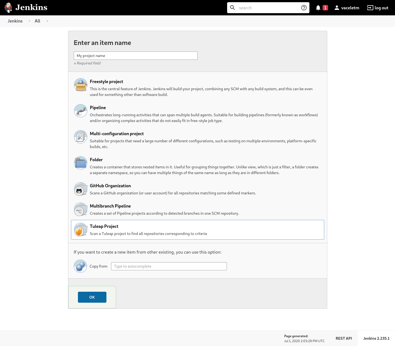The height and width of the screenshot is (346, 395).
Task: Choose Multi-configuration project title
Action: pyautogui.click(x=117, y=134)
